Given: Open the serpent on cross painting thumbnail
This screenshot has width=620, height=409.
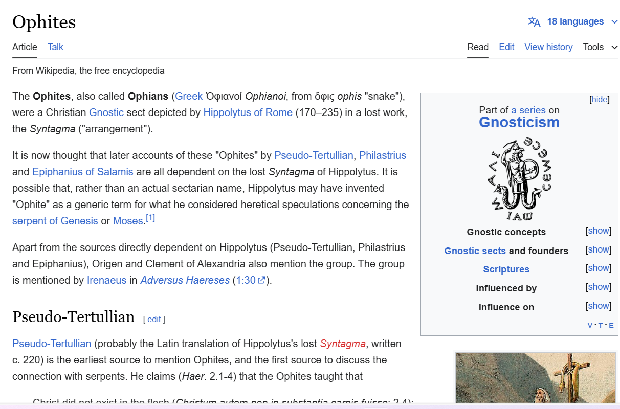Looking at the screenshot, I should tap(536, 377).
